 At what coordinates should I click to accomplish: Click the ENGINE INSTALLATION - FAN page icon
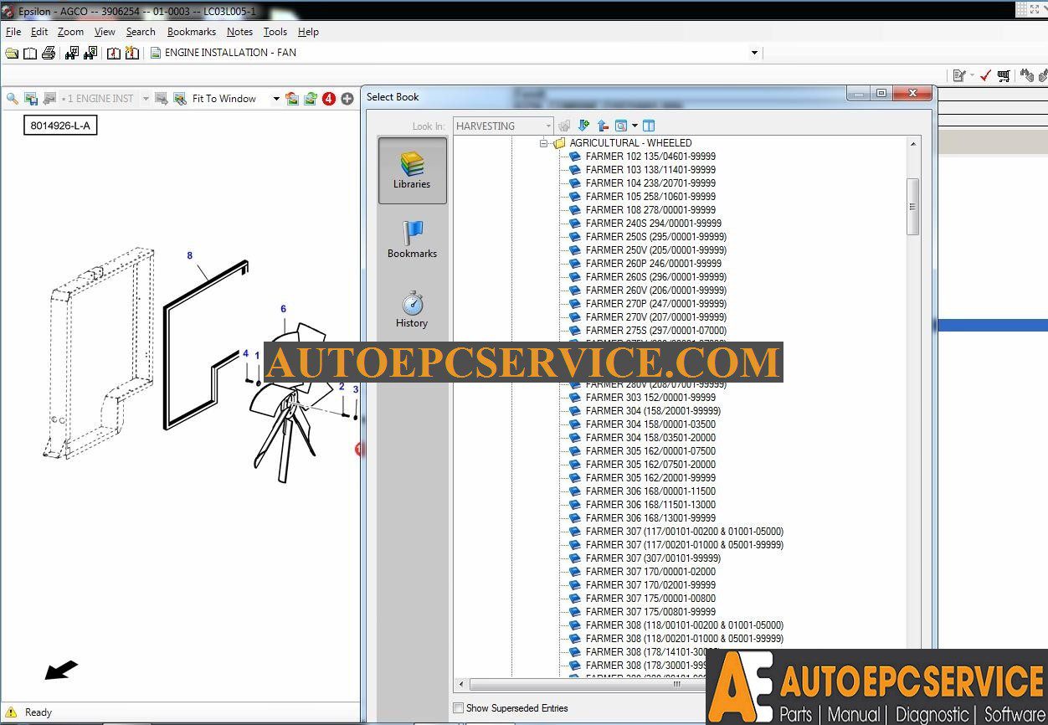tap(156, 53)
